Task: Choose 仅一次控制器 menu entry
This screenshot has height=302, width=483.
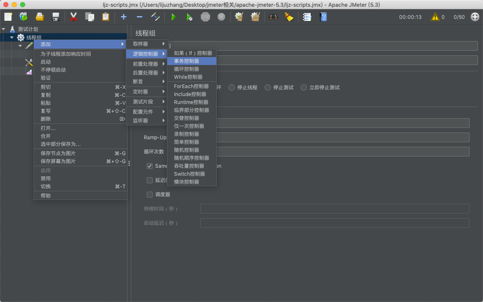Action: 192,126
